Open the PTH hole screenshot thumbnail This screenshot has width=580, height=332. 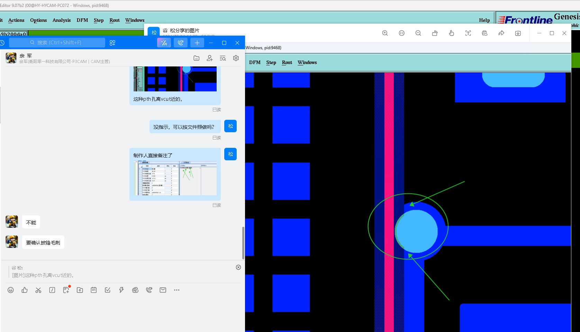pos(175,79)
